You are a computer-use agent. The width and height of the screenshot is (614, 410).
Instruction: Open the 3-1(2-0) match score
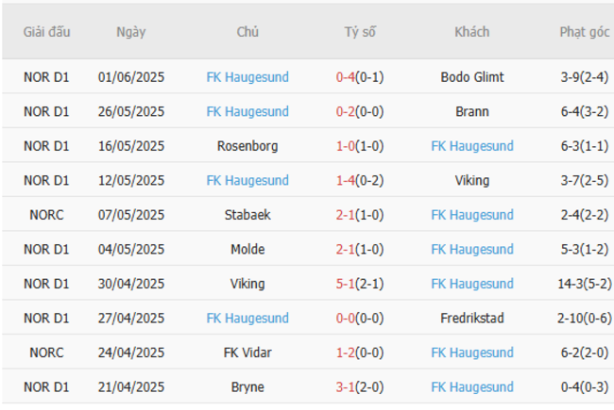point(360,386)
